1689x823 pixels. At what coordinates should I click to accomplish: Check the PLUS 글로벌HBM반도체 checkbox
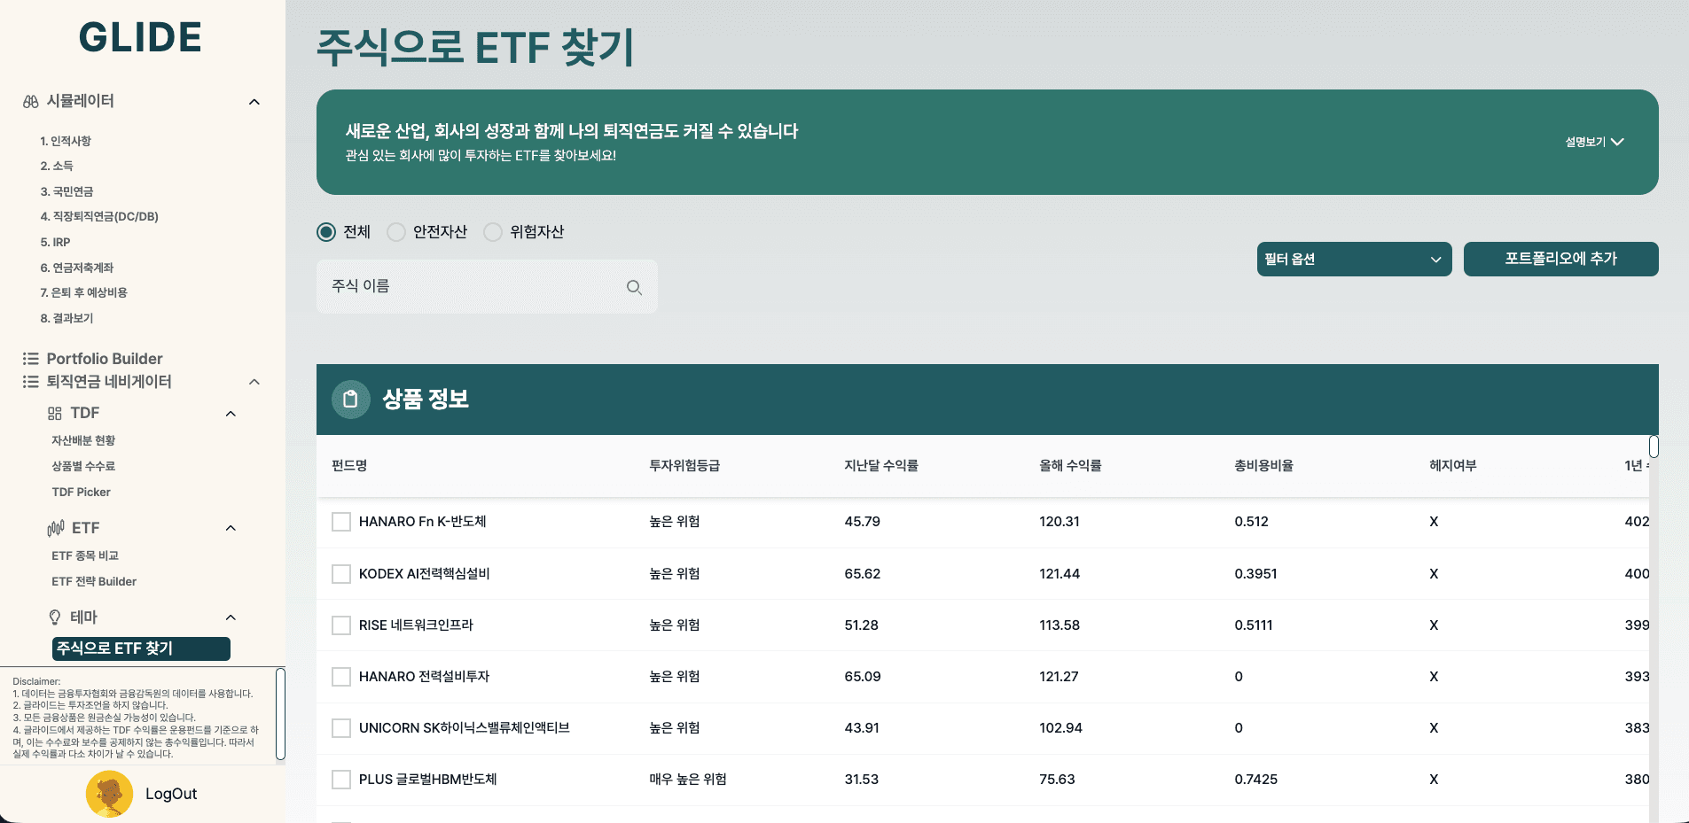tap(341, 780)
